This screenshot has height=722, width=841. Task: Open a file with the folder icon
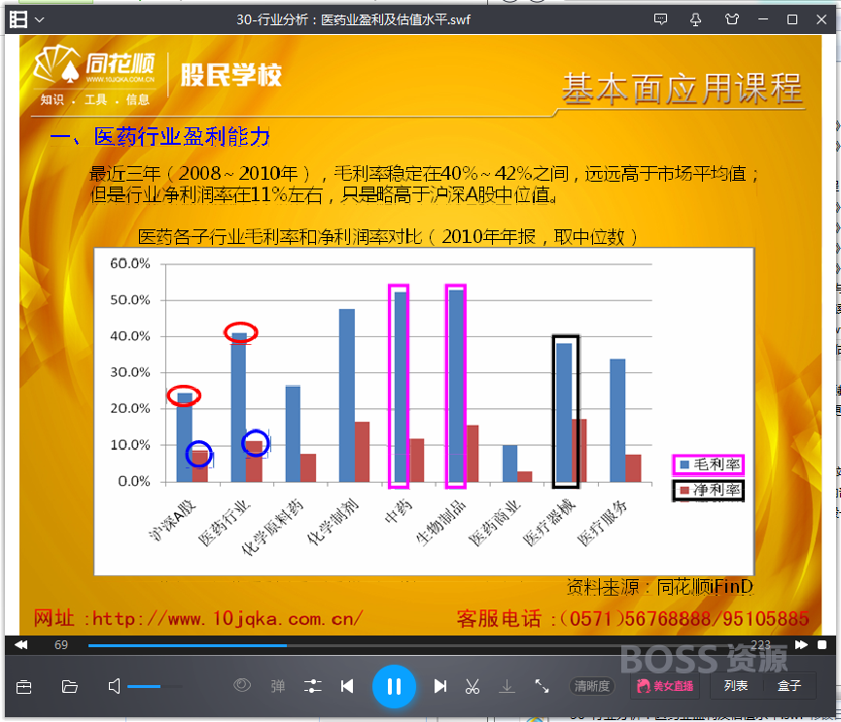(70, 687)
